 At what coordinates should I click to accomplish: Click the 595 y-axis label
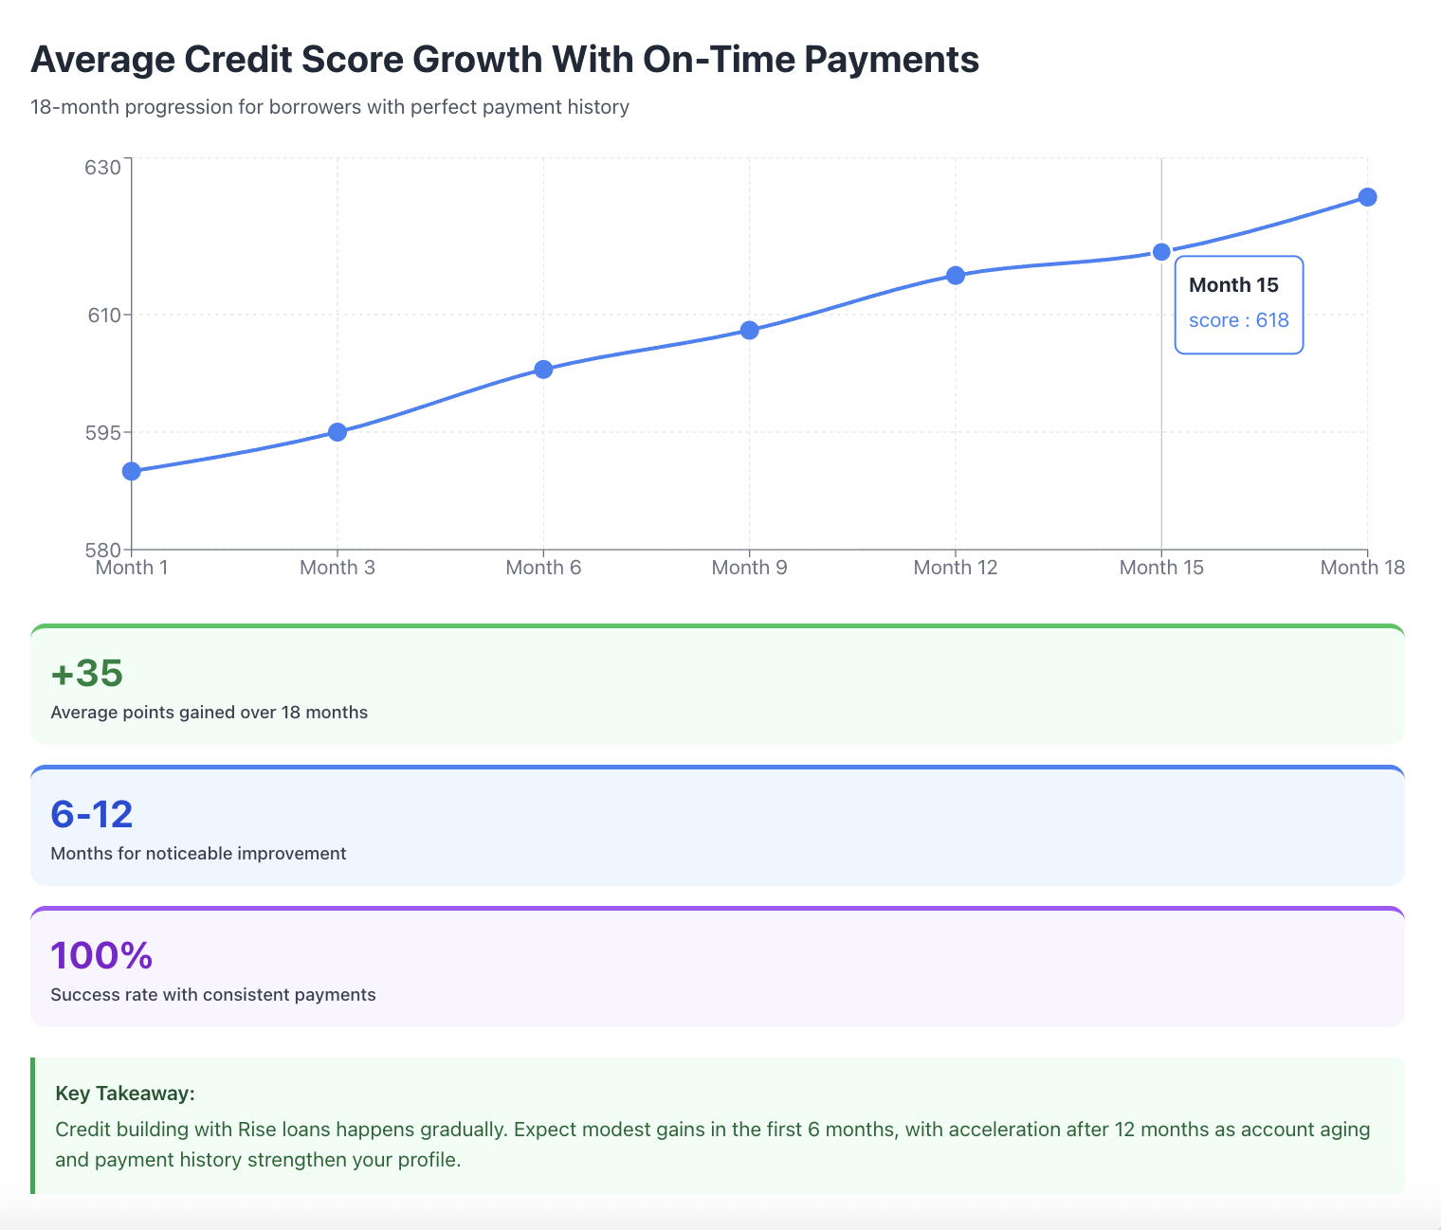103,432
